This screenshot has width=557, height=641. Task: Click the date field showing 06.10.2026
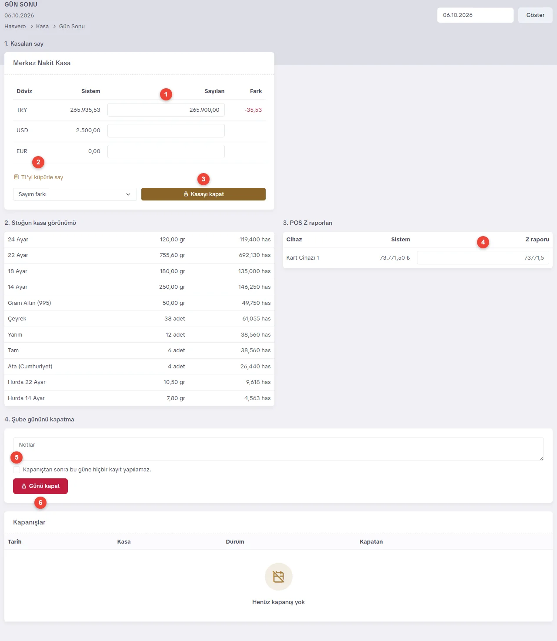[475, 15]
